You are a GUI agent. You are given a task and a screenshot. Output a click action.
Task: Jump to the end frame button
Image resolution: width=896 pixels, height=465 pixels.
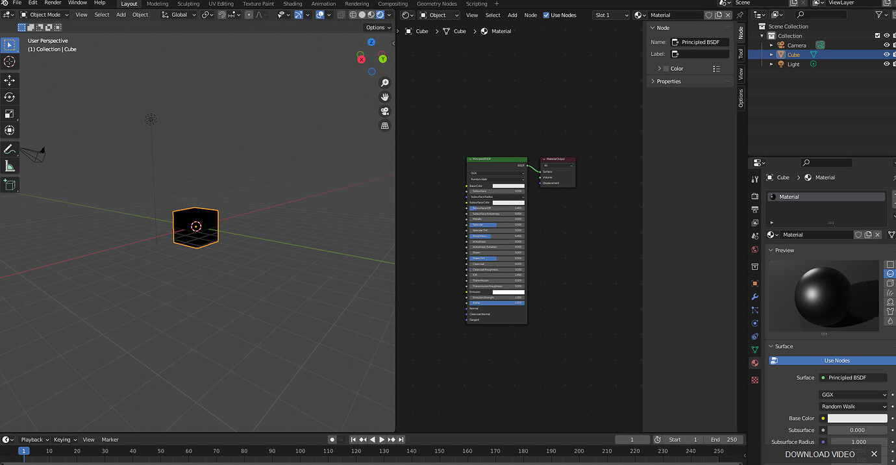click(x=401, y=440)
